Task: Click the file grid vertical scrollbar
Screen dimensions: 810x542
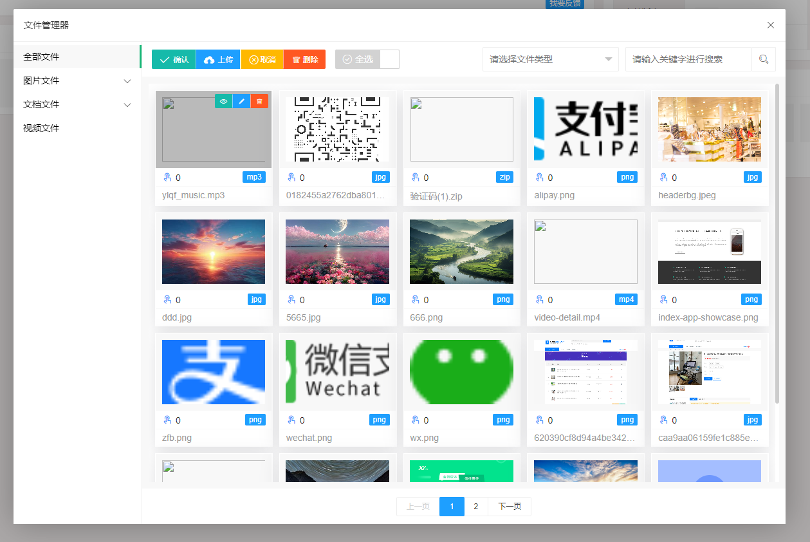Action: (777, 243)
